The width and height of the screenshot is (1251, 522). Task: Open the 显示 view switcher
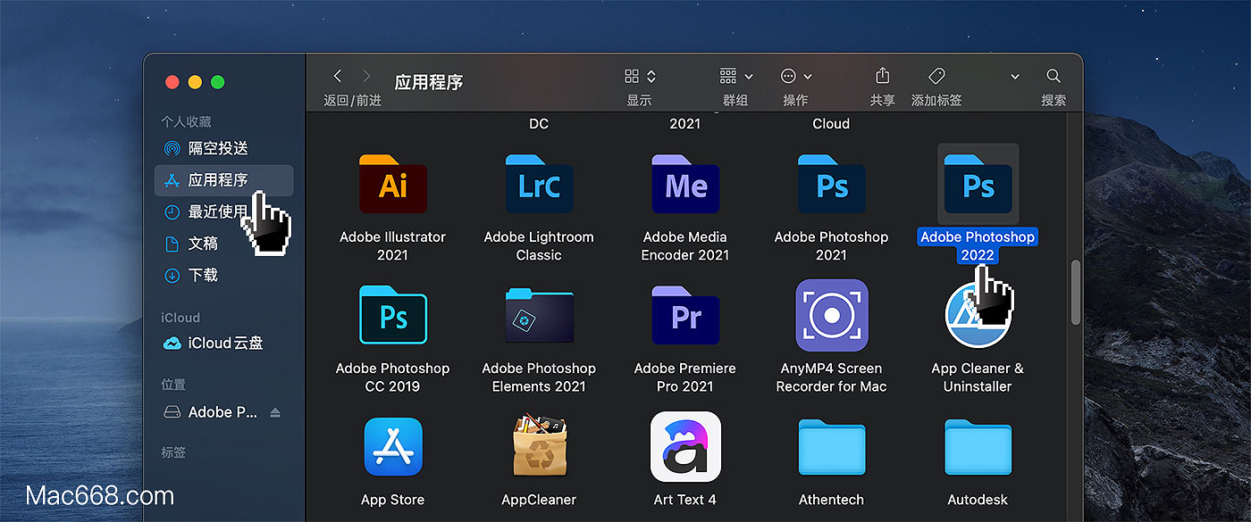tap(641, 77)
